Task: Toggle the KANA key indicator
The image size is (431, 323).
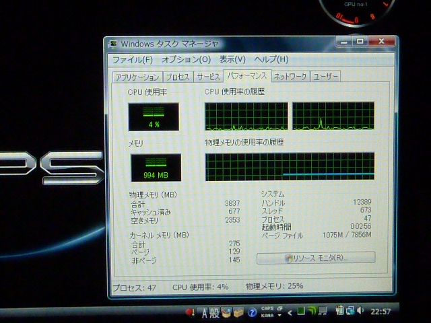Action: (267, 316)
